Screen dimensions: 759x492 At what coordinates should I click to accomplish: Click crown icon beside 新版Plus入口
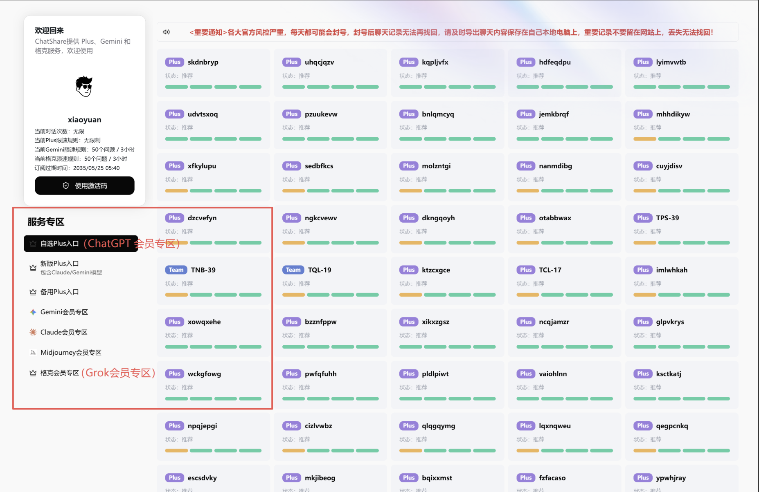point(33,268)
